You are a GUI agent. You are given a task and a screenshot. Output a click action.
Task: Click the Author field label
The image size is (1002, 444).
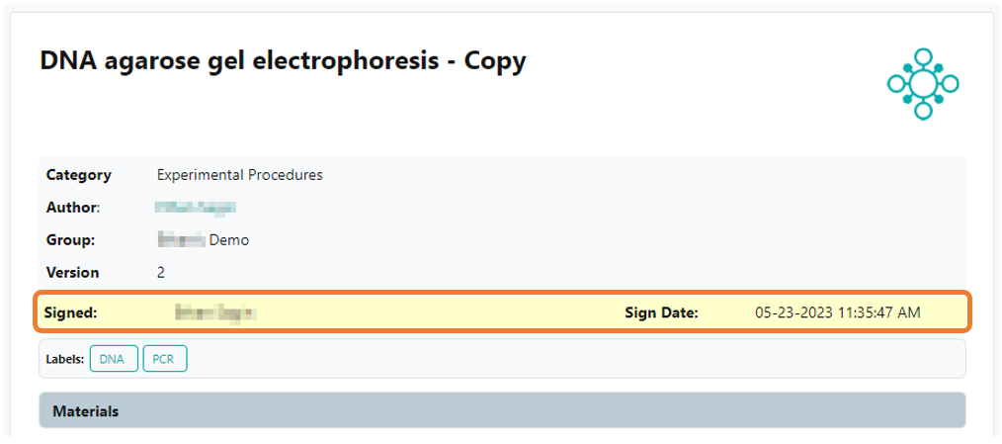click(x=73, y=208)
